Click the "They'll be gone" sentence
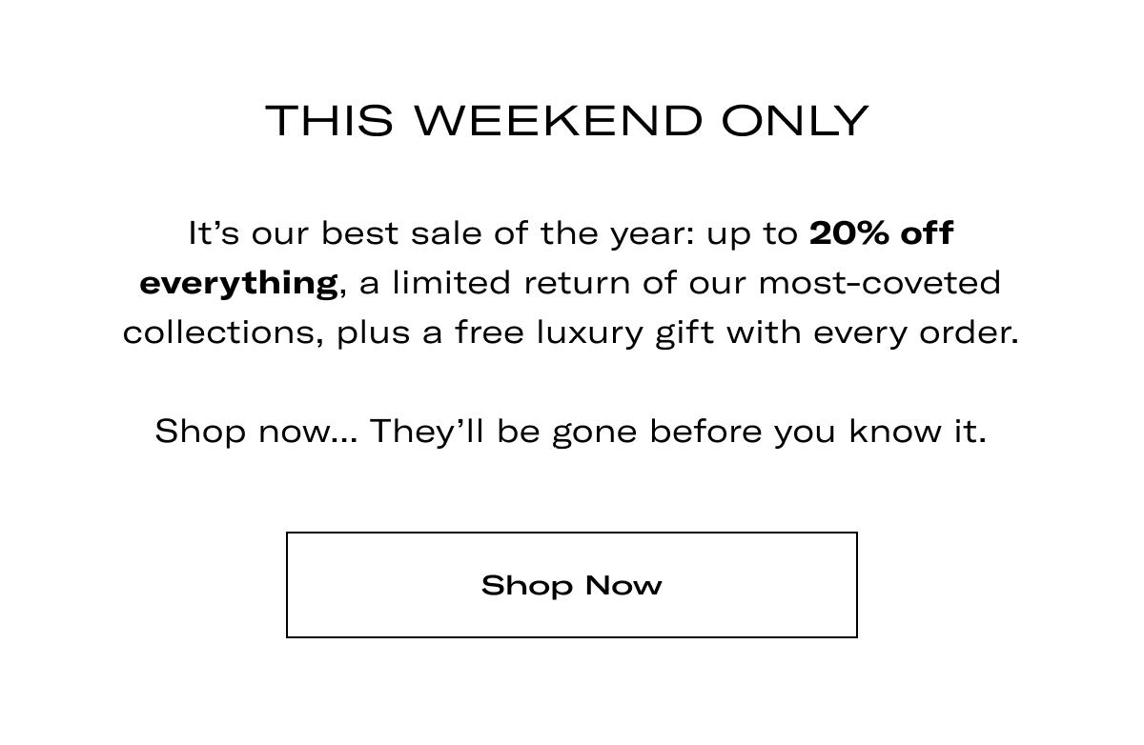 point(677,431)
